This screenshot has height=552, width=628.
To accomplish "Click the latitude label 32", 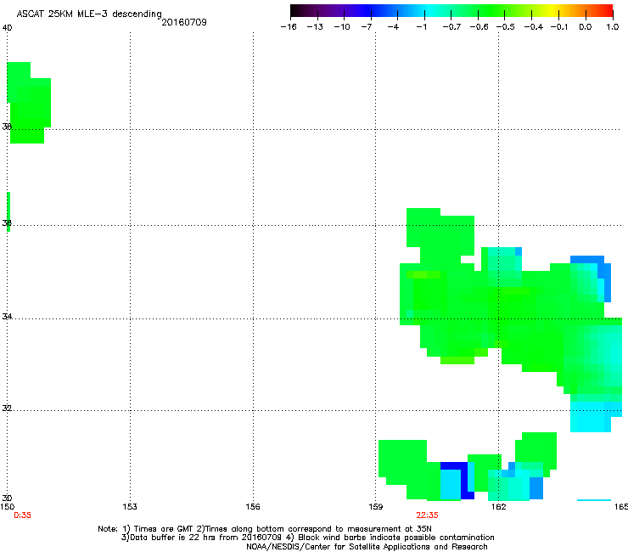I will click(7, 408).
